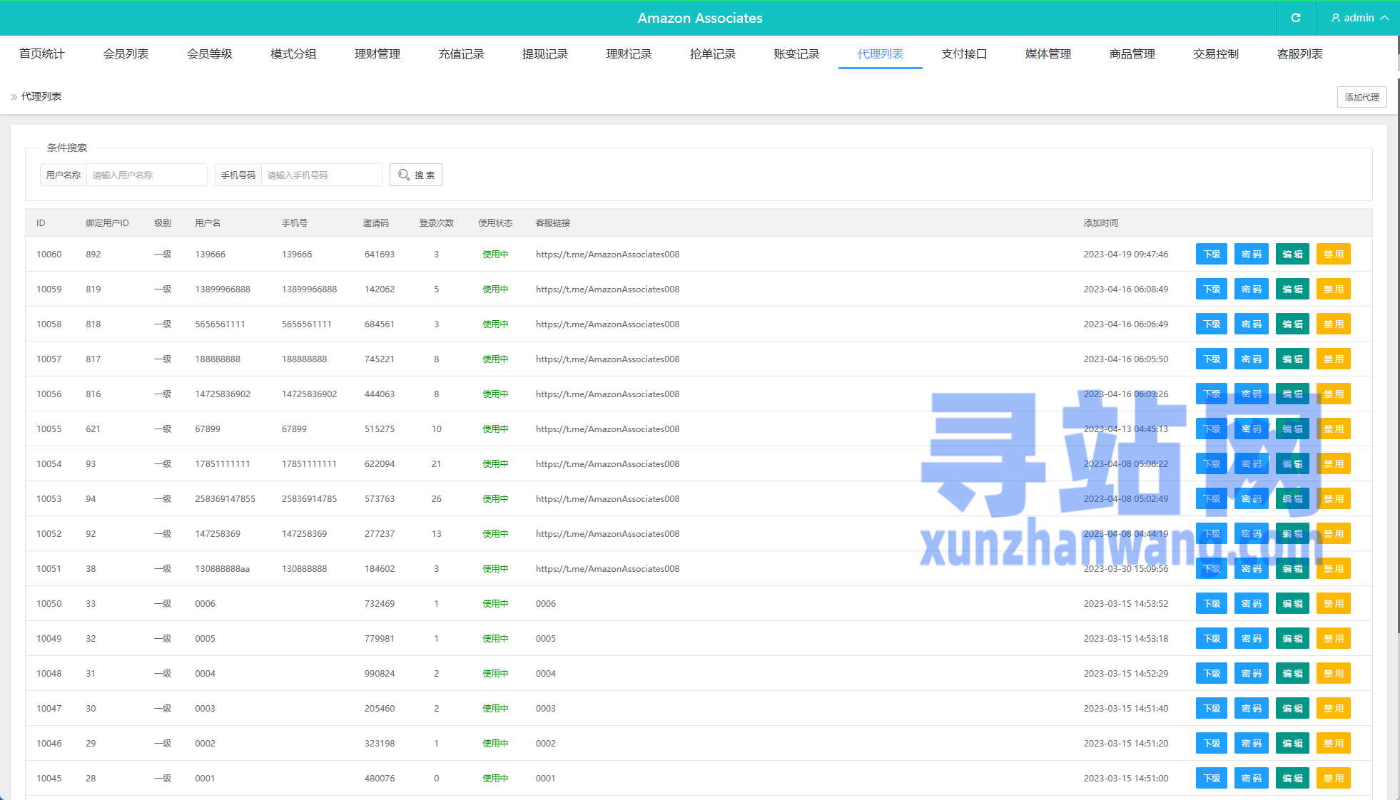Click the 使用中 status of agent 10050

click(495, 603)
